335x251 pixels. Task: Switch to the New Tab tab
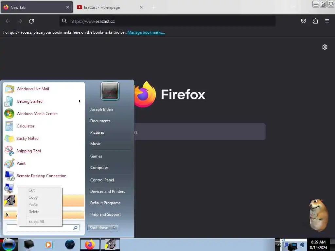click(x=37, y=7)
